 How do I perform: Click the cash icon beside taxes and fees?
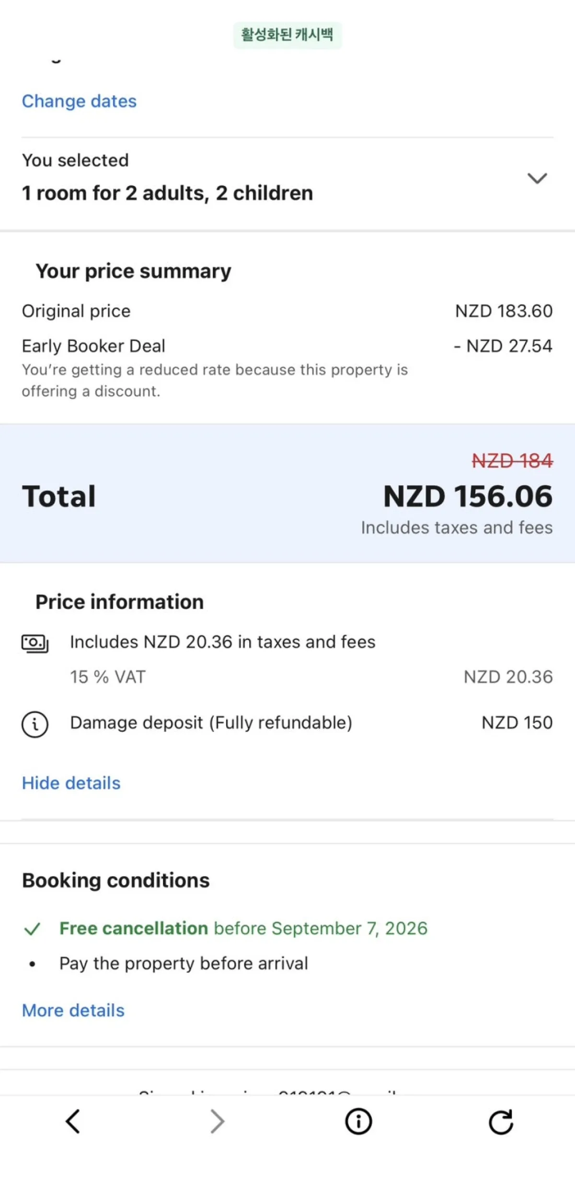(x=34, y=643)
